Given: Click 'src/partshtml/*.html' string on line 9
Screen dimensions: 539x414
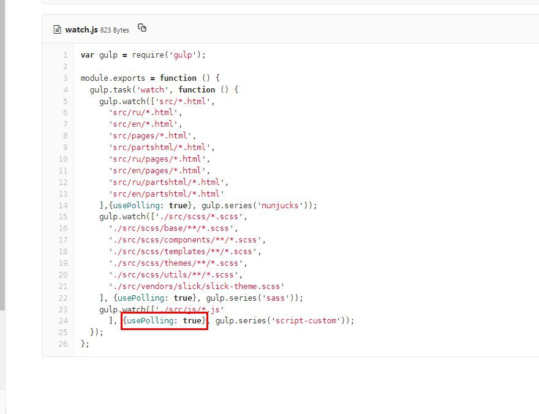Looking at the screenshot, I should coord(159,148).
